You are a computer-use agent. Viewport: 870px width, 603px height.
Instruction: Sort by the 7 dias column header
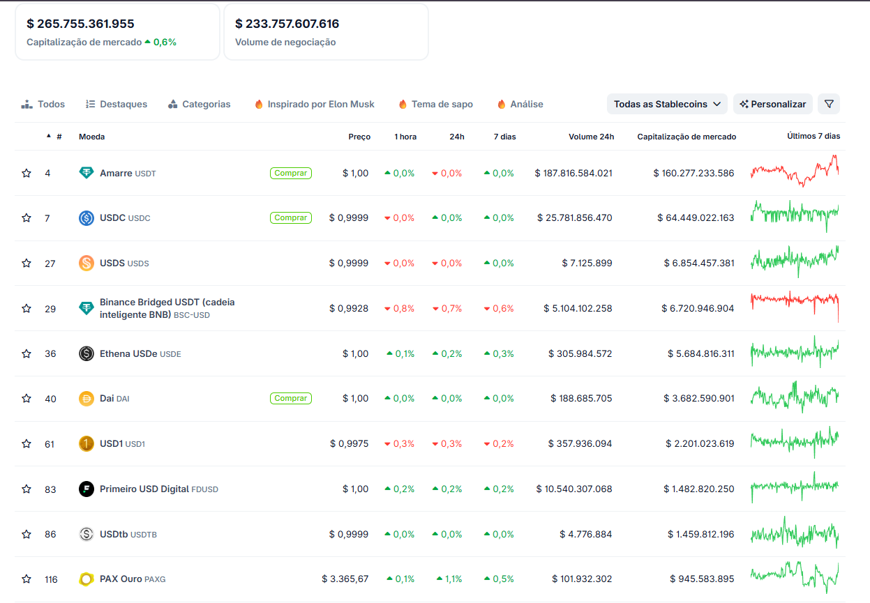click(504, 137)
